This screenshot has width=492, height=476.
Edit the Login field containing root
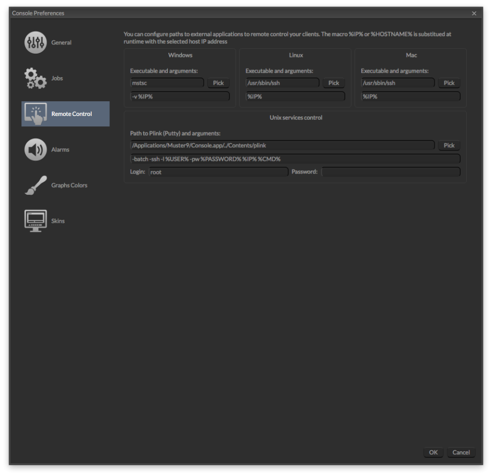click(218, 171)
